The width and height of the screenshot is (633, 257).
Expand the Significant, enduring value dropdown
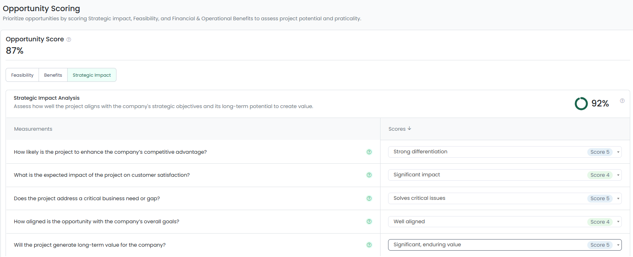tap(618, 245)
